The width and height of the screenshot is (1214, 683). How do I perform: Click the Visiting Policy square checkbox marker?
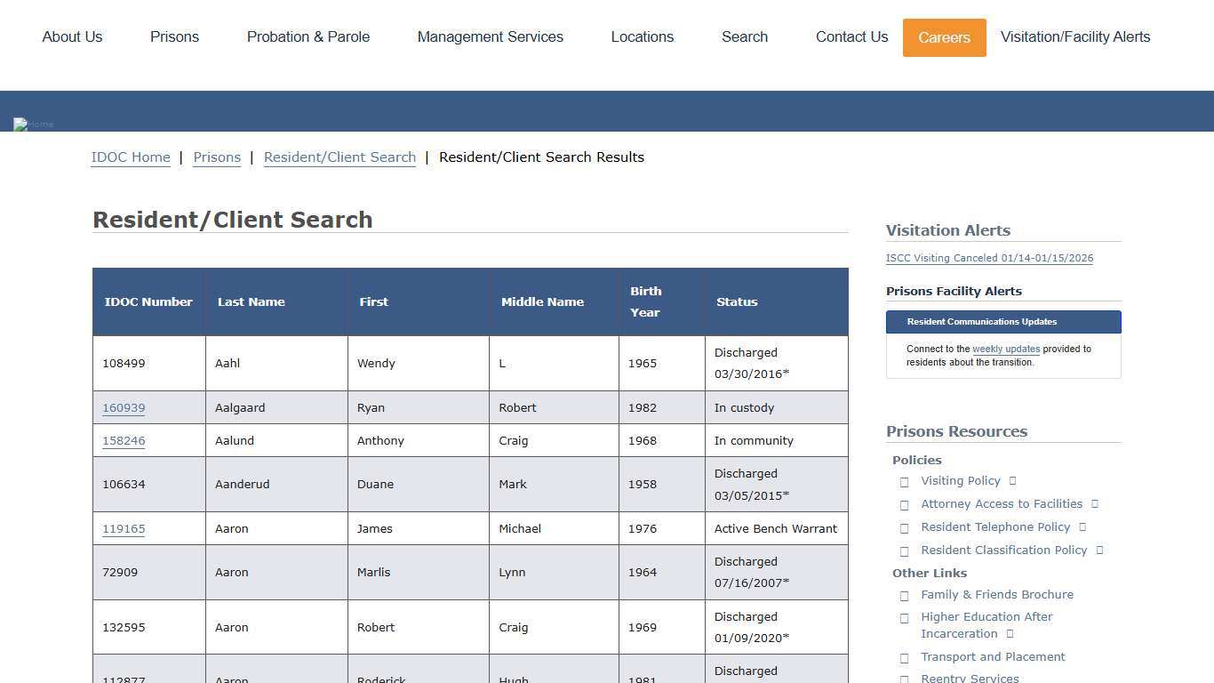(x=905, y=482)
